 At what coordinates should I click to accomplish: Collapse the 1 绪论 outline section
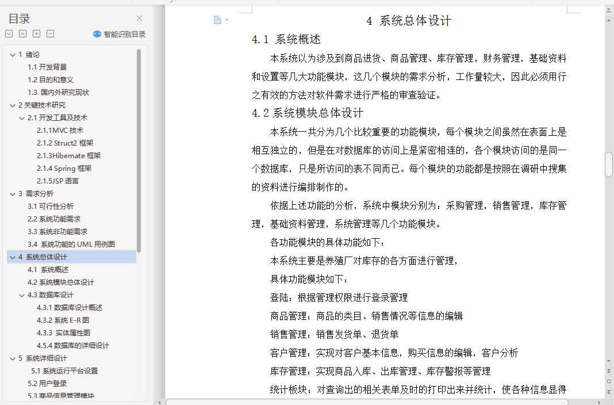point(13,55)
